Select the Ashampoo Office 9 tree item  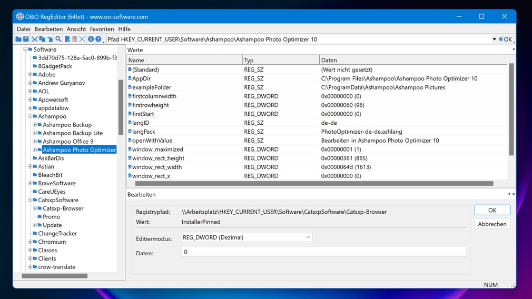pyautogui.click(x=68, y=142)
